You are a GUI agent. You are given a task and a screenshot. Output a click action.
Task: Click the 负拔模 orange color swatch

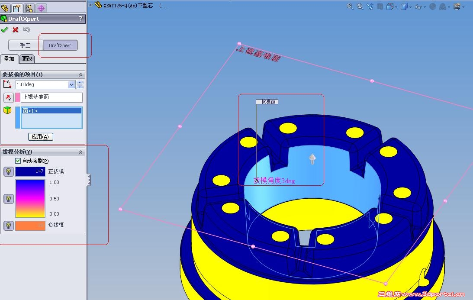pyautogui.click(x=30, y=226)
